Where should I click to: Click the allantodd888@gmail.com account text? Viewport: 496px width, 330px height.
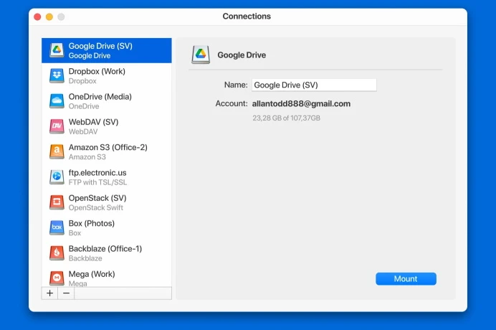click(x=301, y=103)
